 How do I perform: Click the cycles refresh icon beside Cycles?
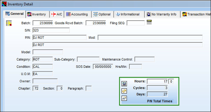tap(124, 91)
